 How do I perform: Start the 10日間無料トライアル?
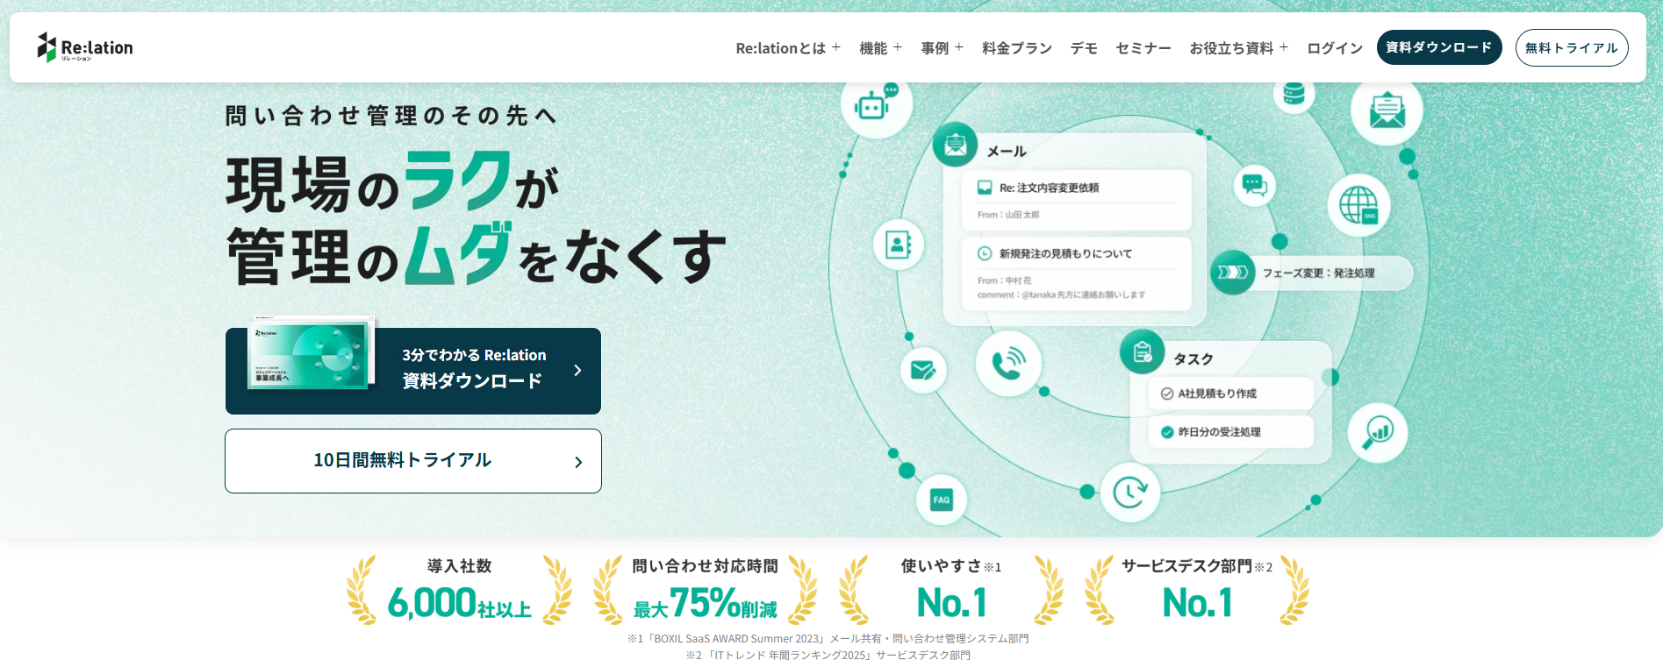point(413,461)
